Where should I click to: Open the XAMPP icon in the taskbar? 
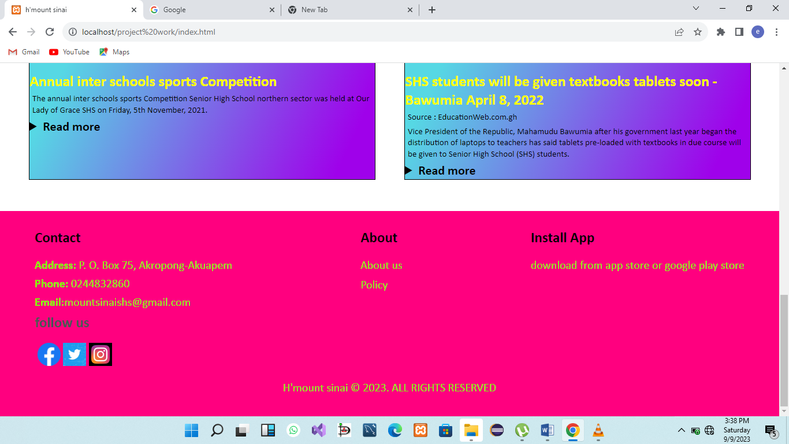coord(420,430)
